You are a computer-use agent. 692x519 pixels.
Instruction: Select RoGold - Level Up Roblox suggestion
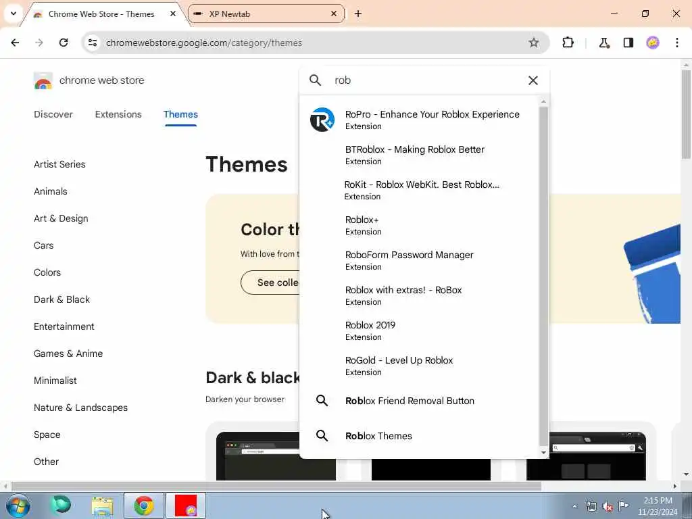(419, 366)
